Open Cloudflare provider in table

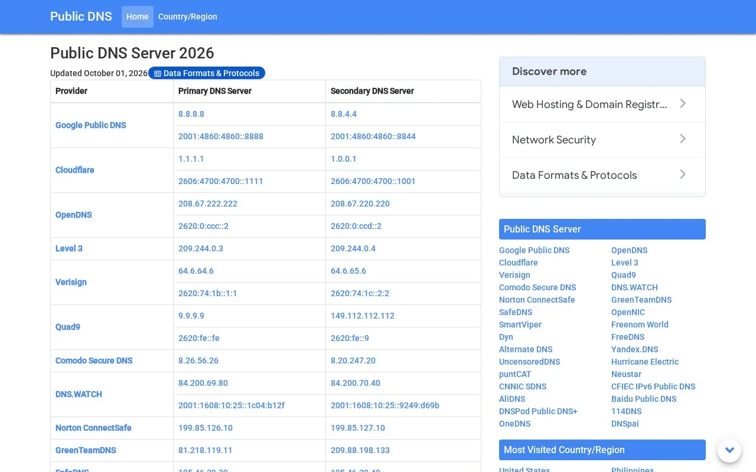click(x=75, y=170)
